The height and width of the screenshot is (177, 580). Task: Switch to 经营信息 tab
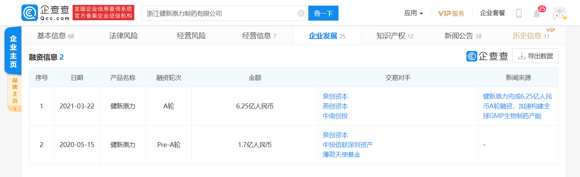(x=259, y=36)
